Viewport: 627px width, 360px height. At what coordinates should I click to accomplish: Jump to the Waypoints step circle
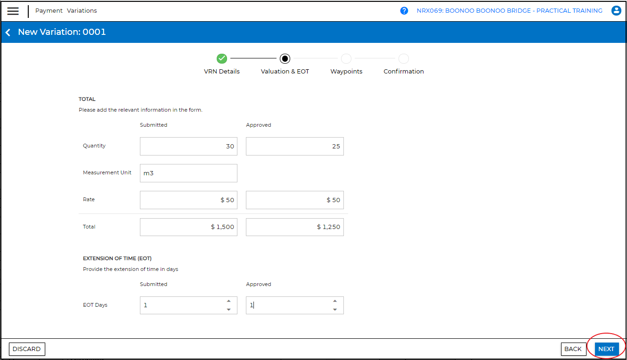click(346, 58)
